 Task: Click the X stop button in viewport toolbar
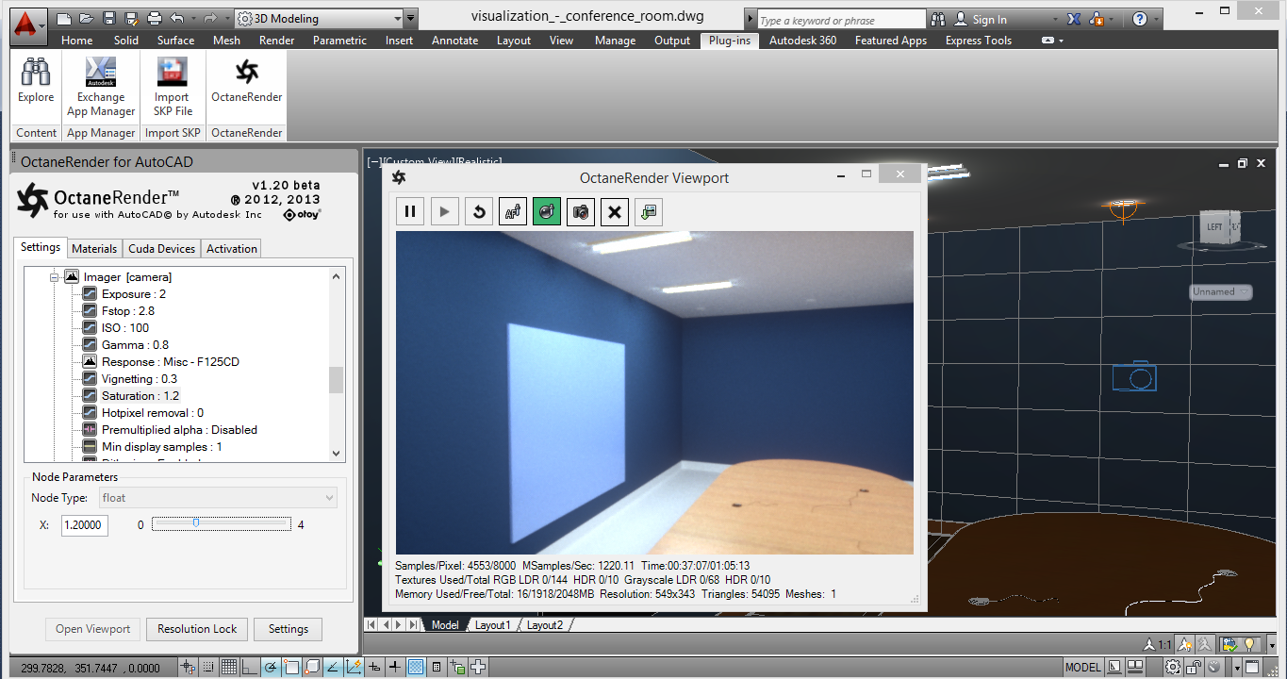coord(615,211)
